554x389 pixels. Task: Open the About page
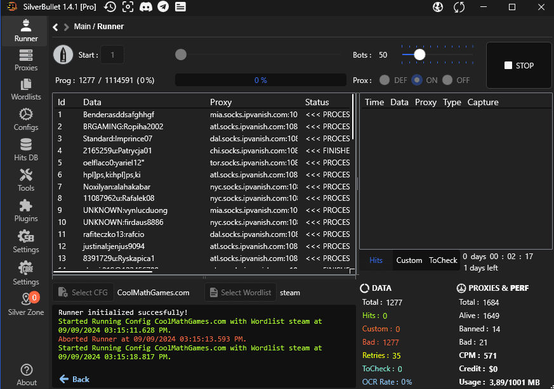tap(26, 374)
